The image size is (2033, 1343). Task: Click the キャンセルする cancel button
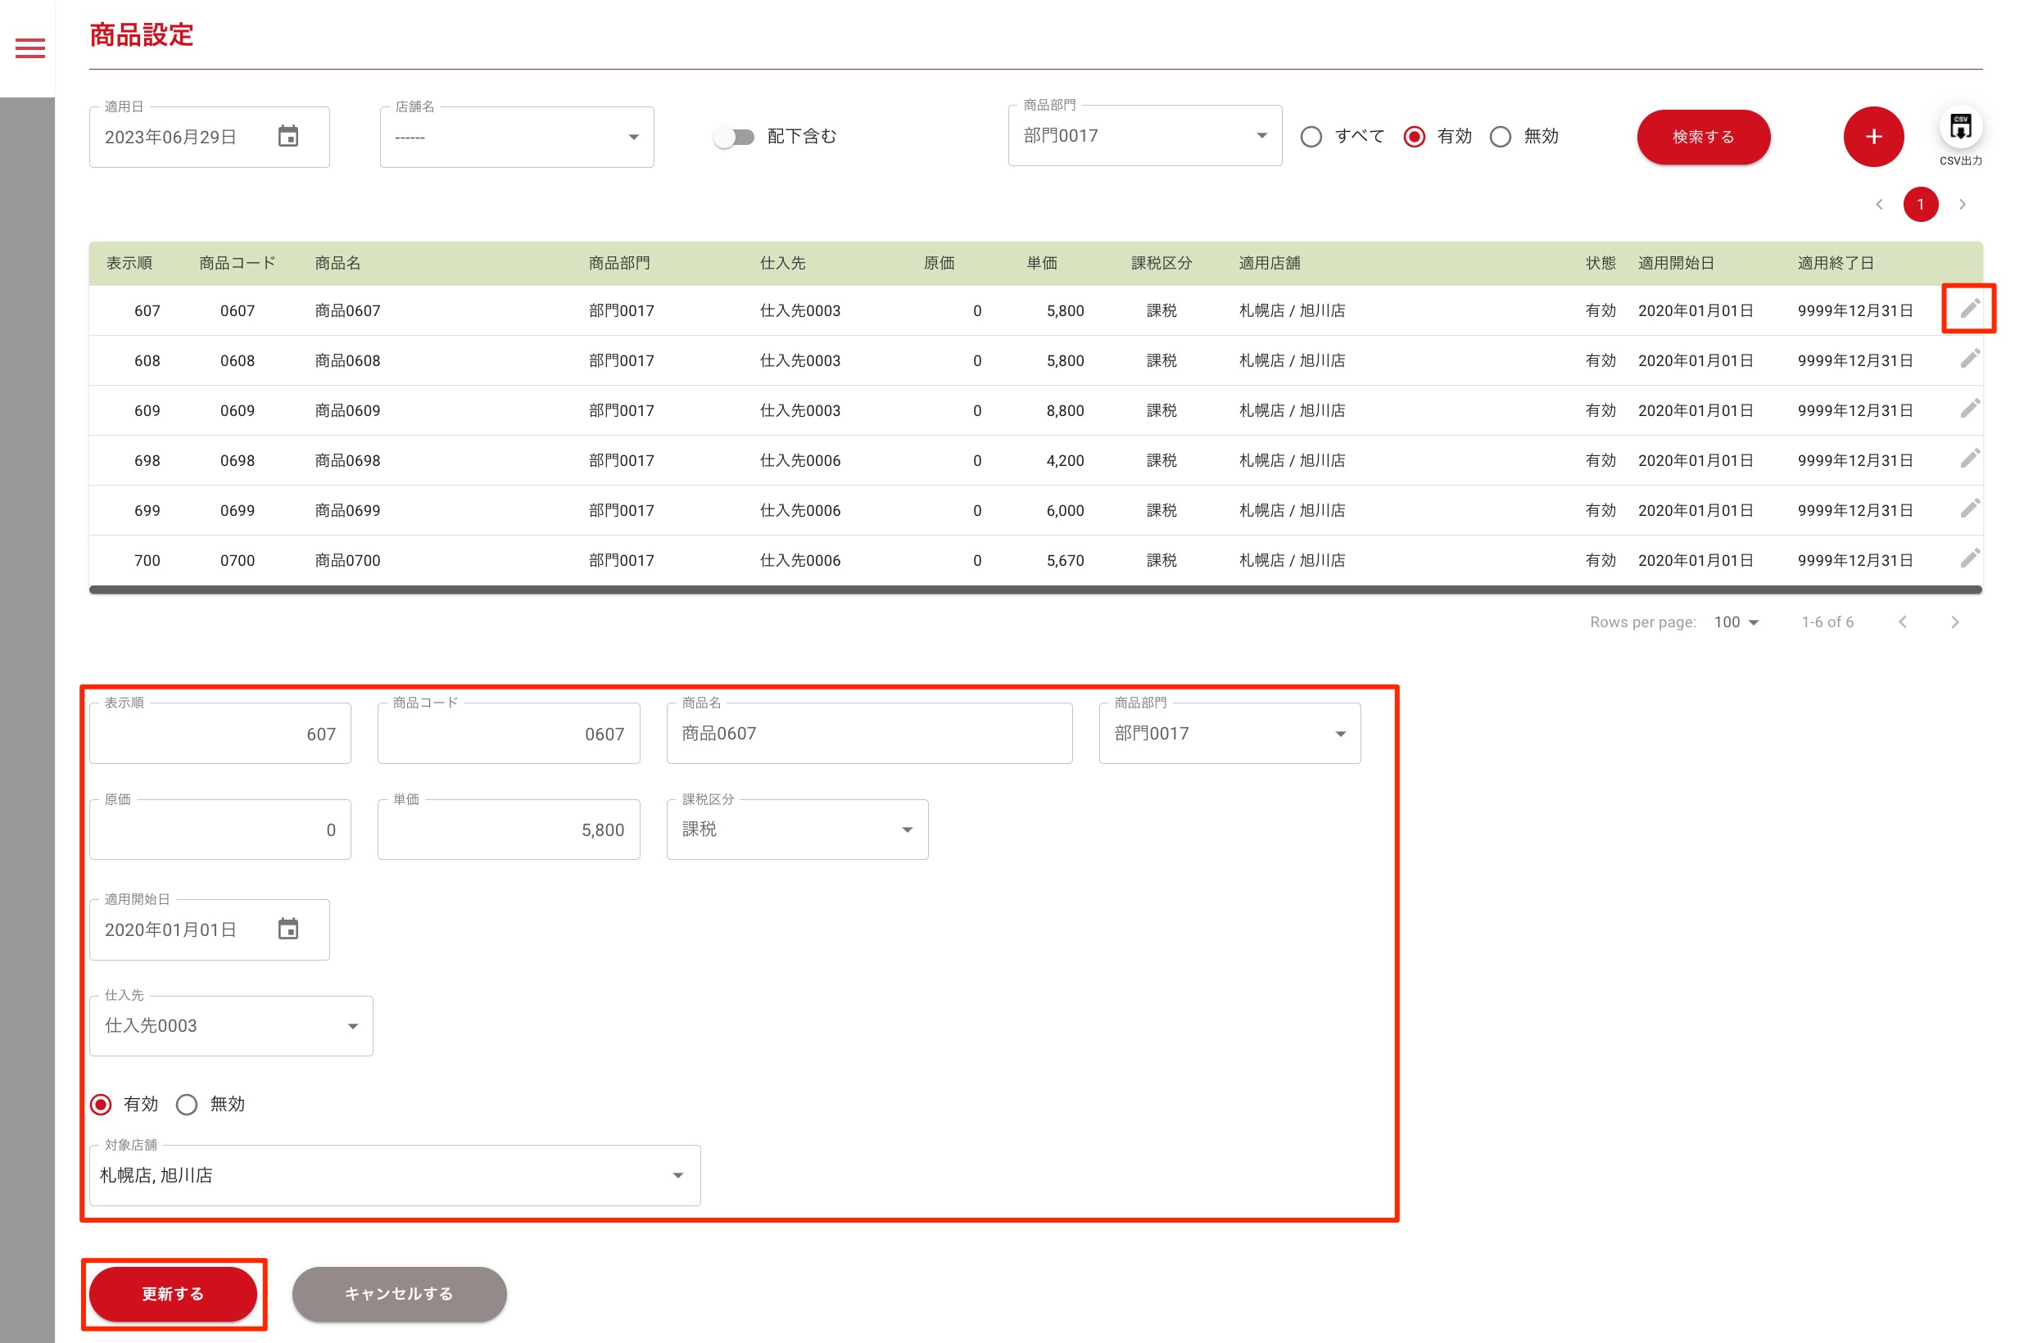click(398, 1294)
